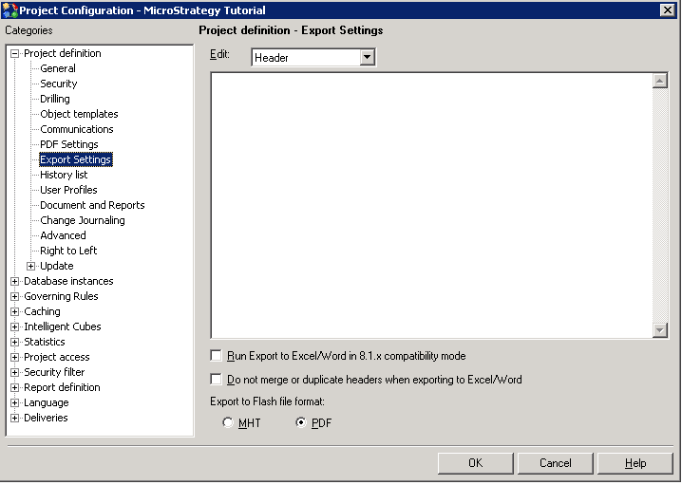Expand the Database instances category
Screen dimensions: 682x485
[15, 282]
